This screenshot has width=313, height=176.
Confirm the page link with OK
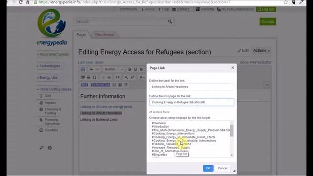[x=208, y=168]
